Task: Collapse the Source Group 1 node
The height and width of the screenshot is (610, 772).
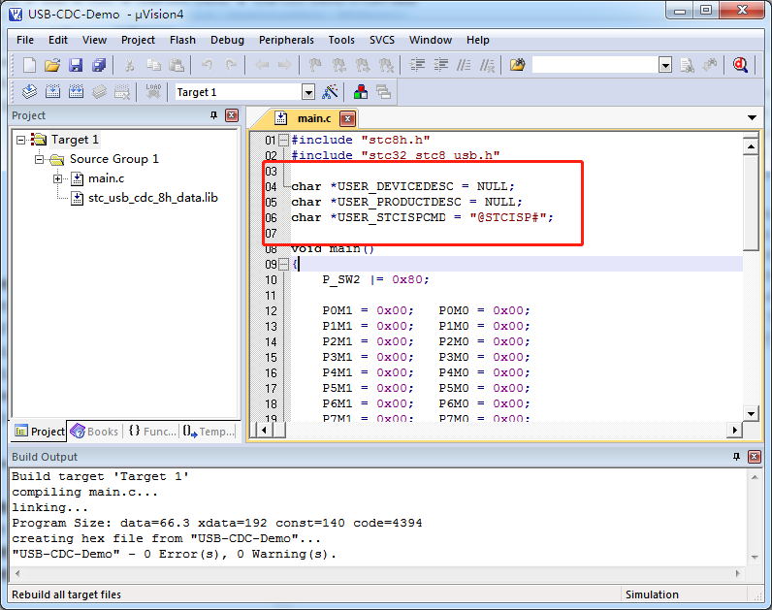Action: tap(40, 159)
